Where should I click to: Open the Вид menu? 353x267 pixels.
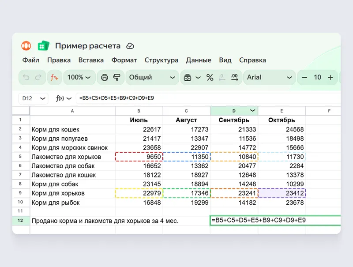[225, 60]
